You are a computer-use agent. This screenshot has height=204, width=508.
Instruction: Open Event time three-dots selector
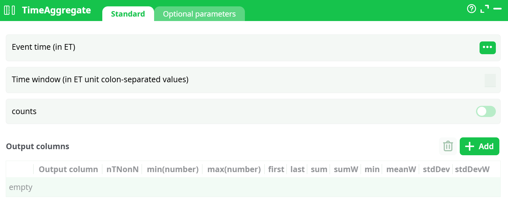pos(488,48)
